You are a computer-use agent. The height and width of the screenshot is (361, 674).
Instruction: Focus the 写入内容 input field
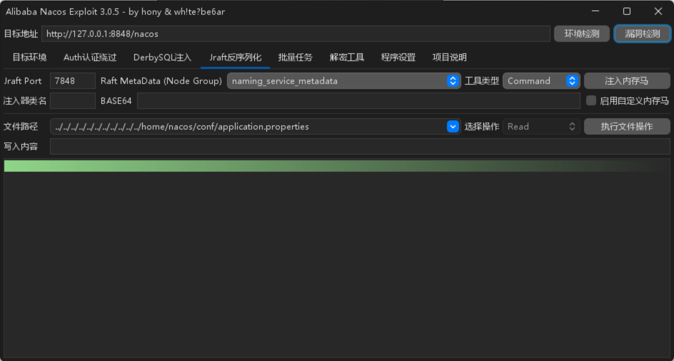(360, 146)
